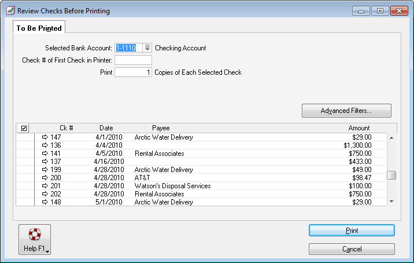This screenshot has width=414, height=263.
Task: Click the arrow icon beside check 201
Action: (x=45, y=186)
